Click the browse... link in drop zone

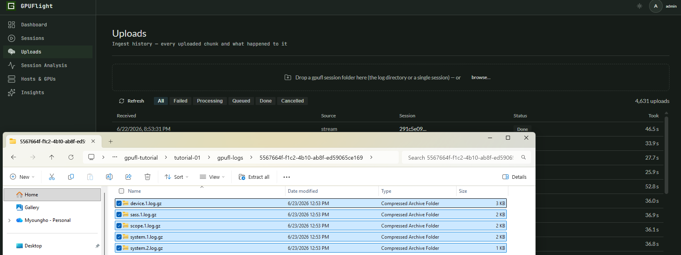pyautogui.click(x=481, y=77)
